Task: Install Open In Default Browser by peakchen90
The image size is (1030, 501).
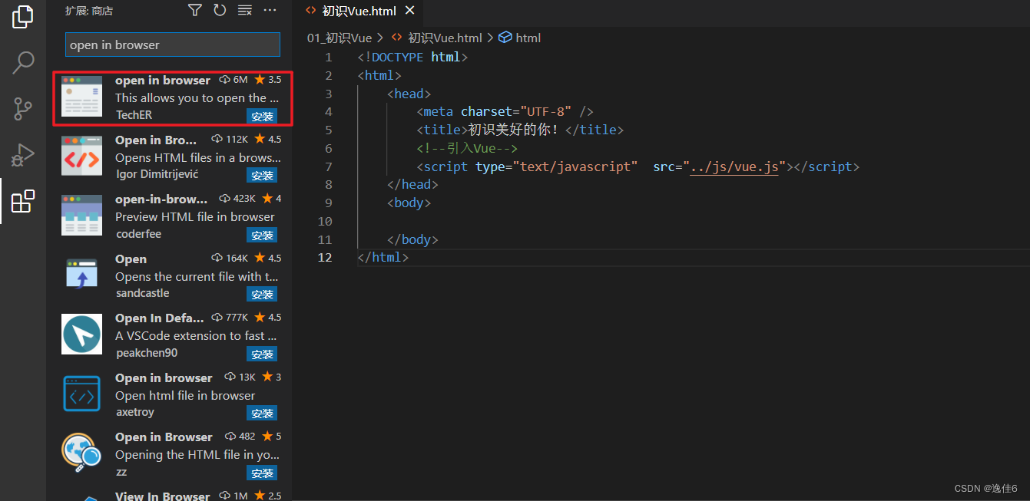Action: [262, 353]
